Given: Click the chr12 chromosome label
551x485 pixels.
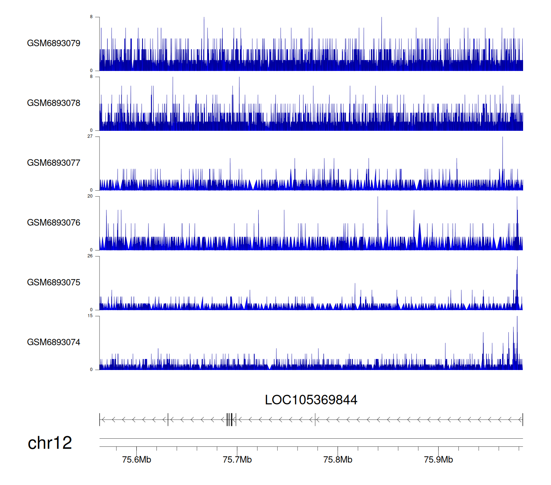Looking at the screenshot, I should click(50, 443).
